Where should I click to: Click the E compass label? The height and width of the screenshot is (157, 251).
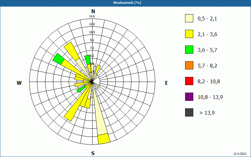coord(167,83)
